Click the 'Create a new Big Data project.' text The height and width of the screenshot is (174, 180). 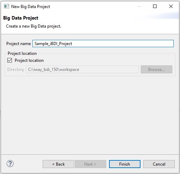click(34, 26)
